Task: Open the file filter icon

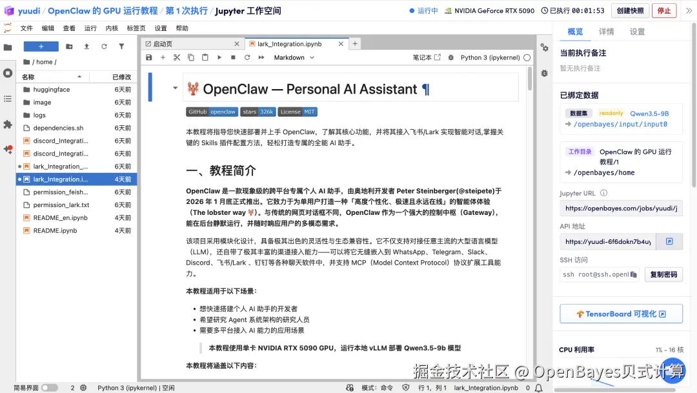Action: click(x=121, y=46)
